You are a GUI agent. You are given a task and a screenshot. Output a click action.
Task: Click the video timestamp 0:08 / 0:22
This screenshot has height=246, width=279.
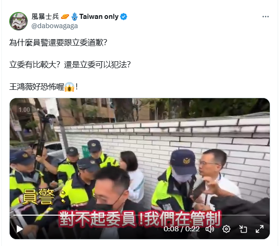(x=182, y=229)
